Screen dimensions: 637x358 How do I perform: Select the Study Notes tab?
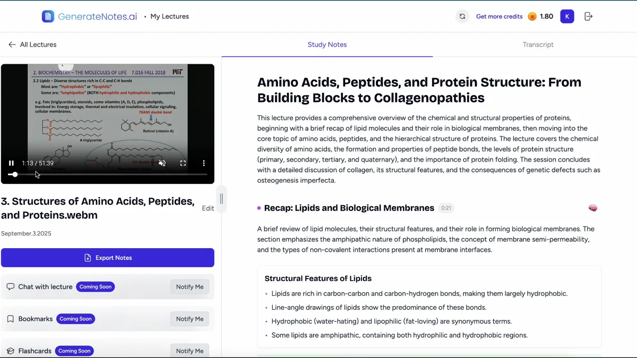(x=327, y=45)
